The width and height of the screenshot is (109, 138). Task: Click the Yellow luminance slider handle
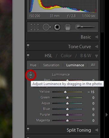tap(65, 92)
